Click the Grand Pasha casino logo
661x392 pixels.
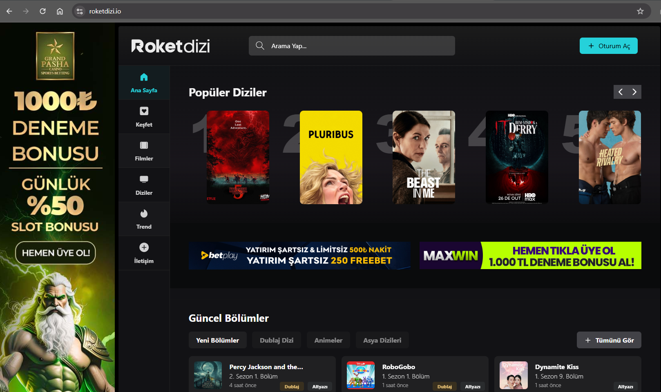(x=55, y=56)
